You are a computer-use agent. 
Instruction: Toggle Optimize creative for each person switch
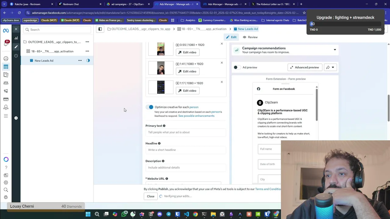(149, 107)
